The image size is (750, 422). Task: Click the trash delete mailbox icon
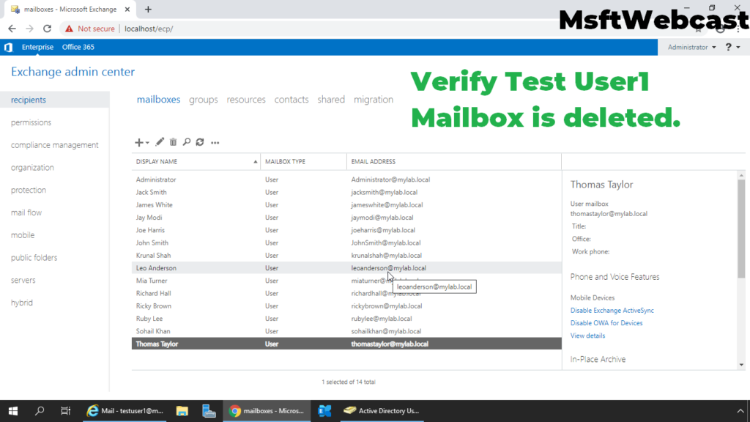click(x=173, y=141)
